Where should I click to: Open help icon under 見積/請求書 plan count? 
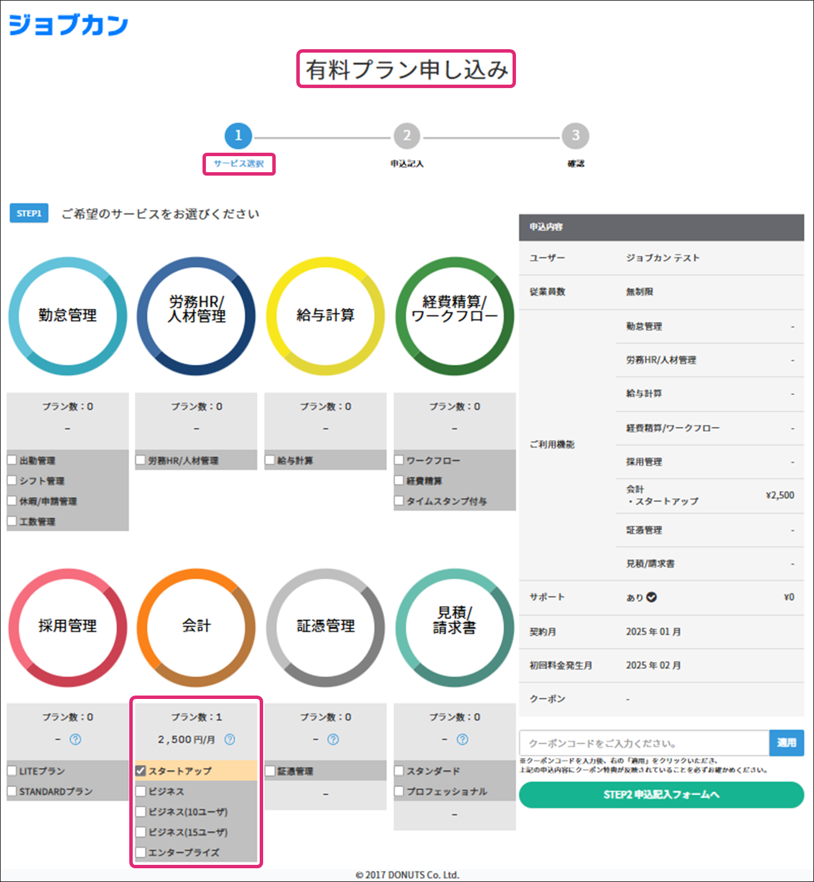click(462, 740)
